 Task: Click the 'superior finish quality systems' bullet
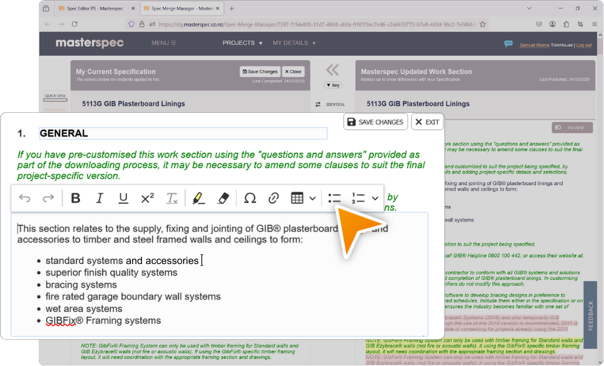coord(112,273)
